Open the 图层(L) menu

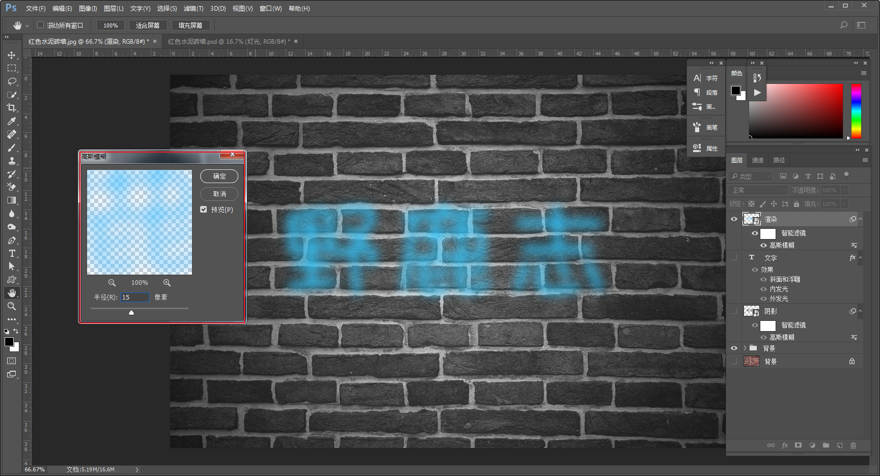[x=114, y=9]
